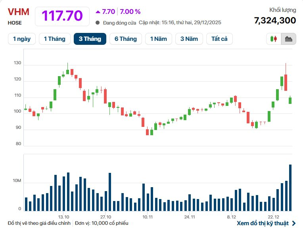Click the gray market status dot
The width and height of the screenshot is (303, 228).
(98, 23)
